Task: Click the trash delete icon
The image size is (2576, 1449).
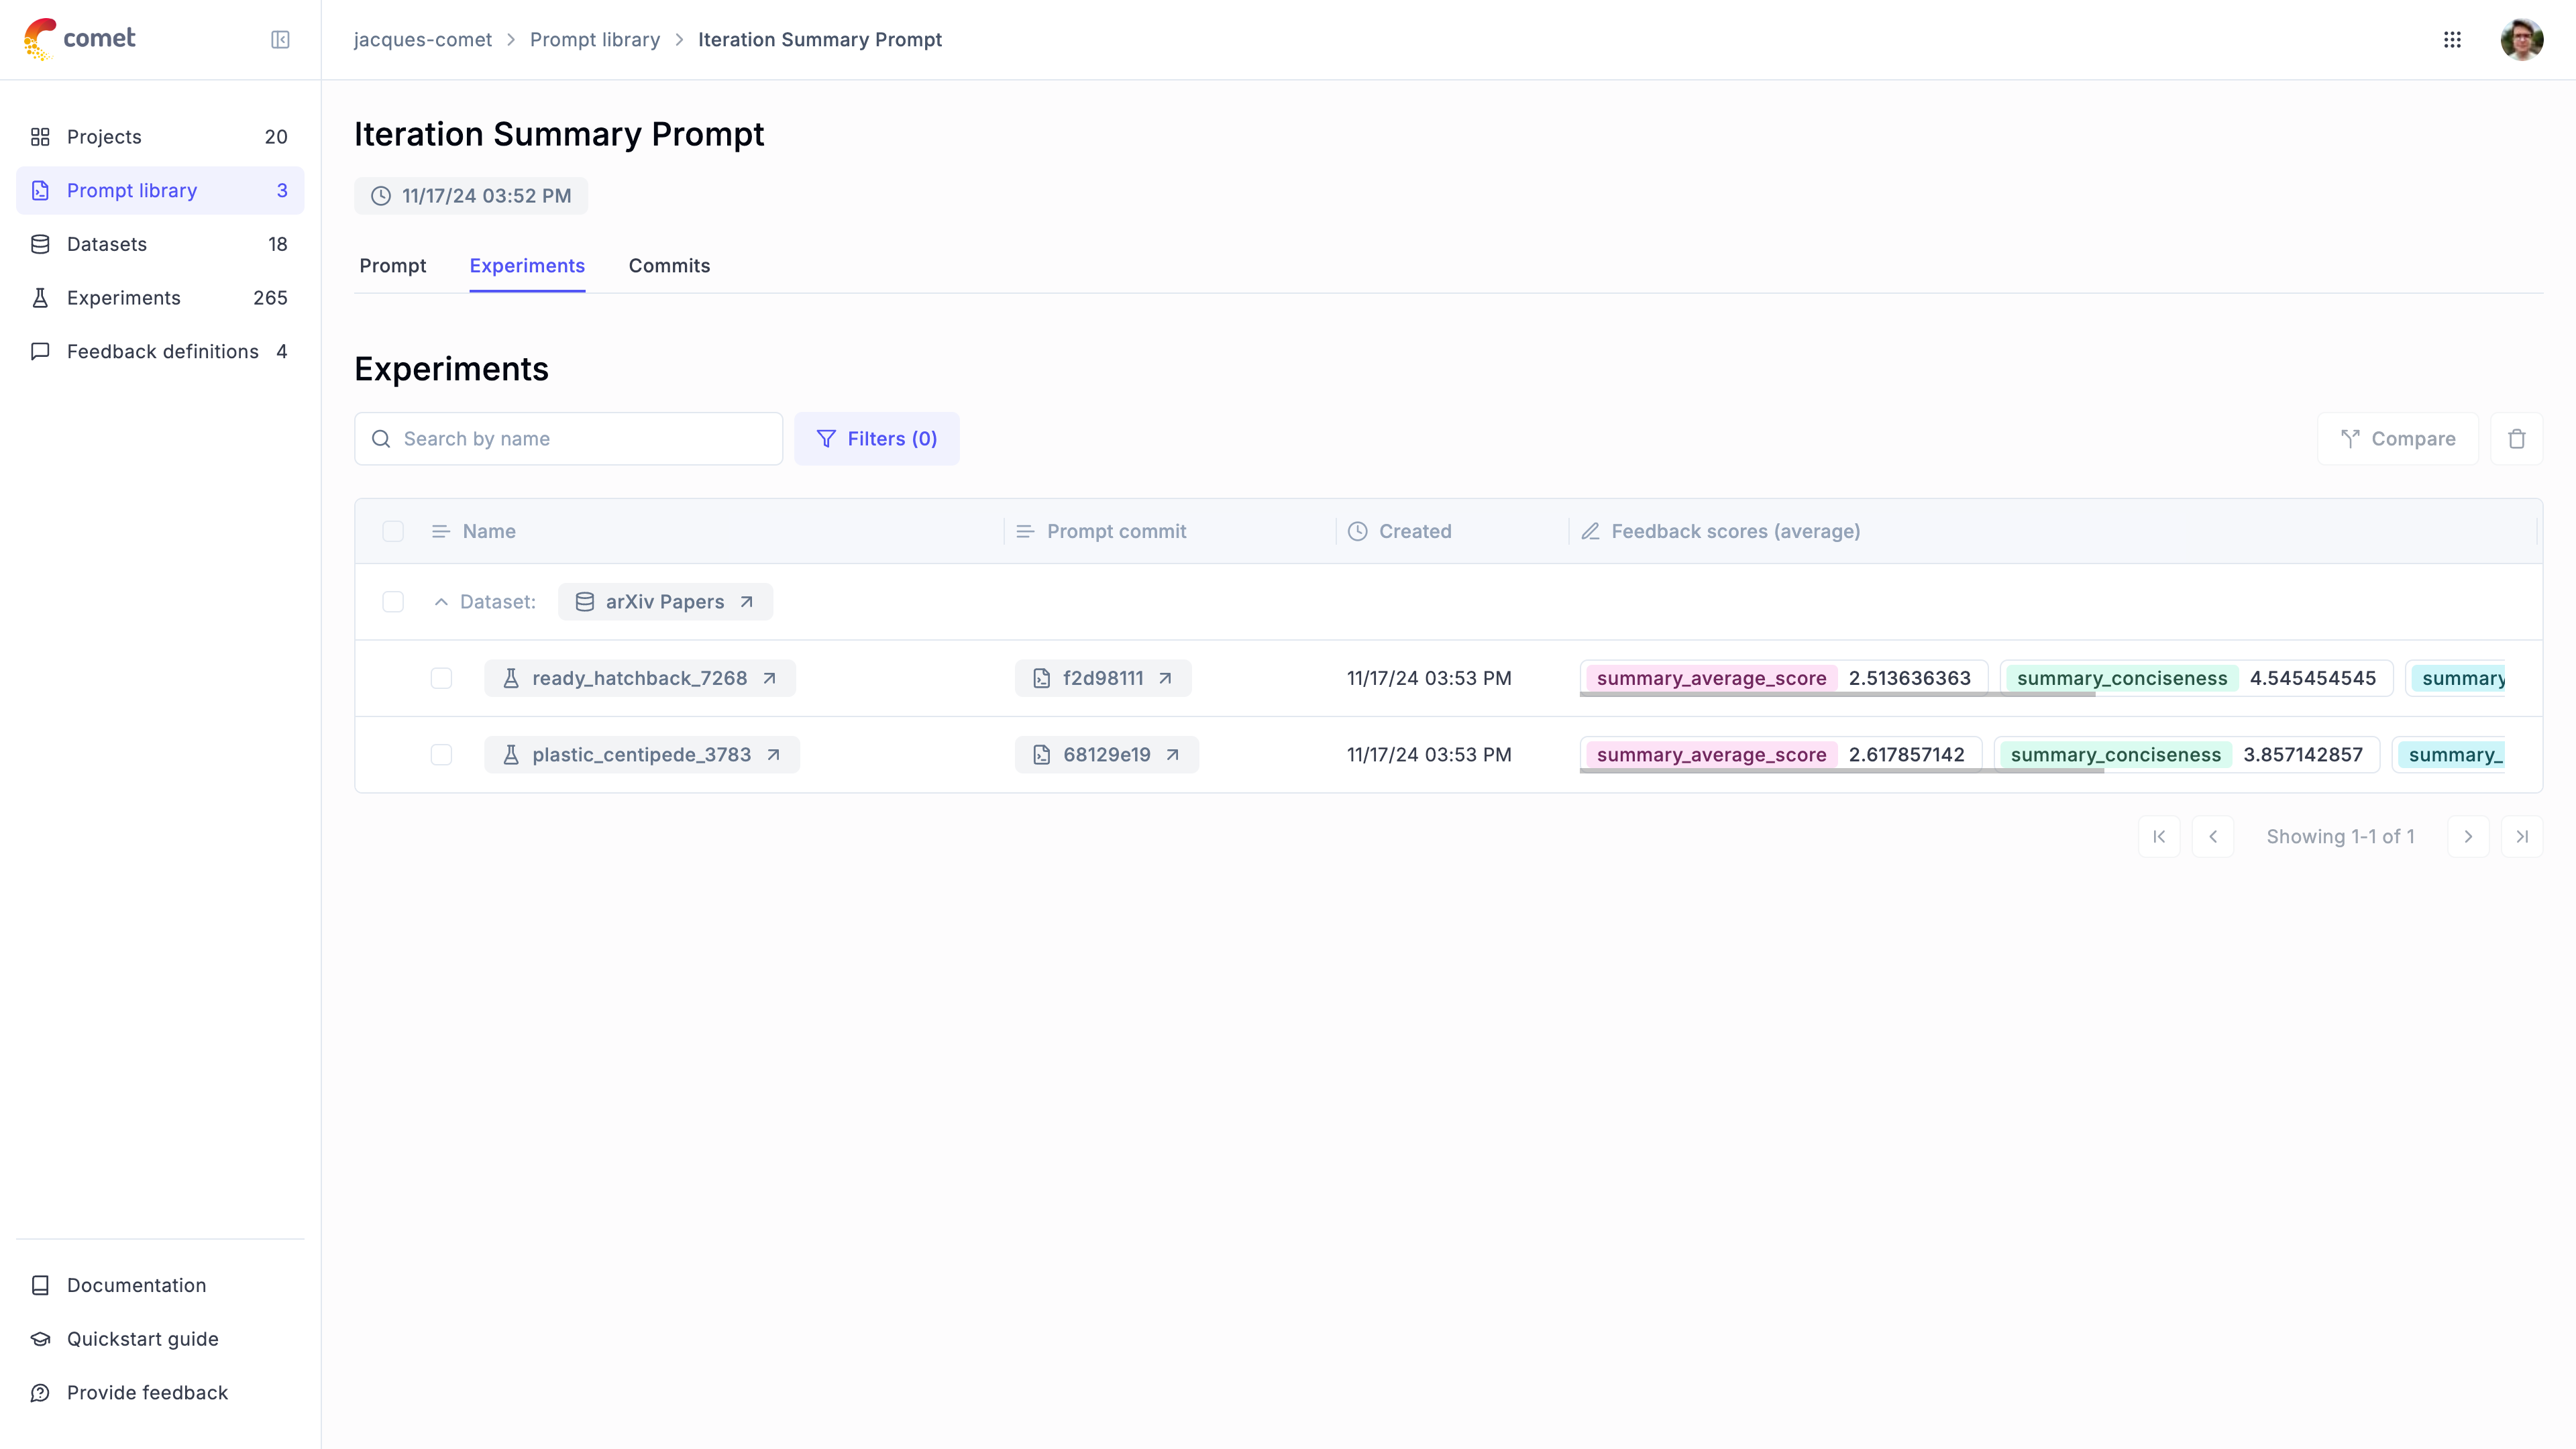Action: (2517, 439)
